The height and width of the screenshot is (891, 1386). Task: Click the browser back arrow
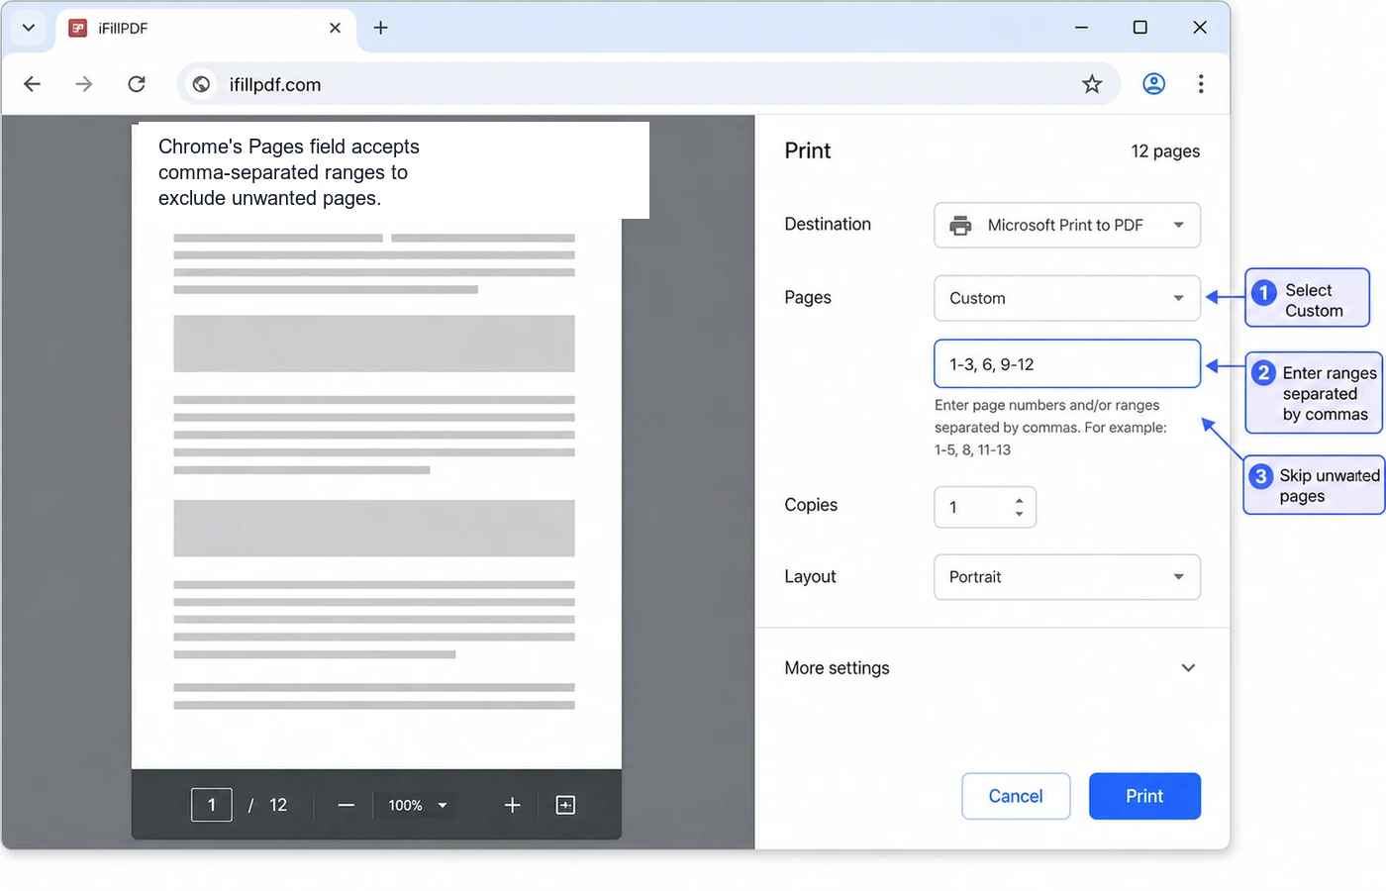(x=32, y=84)
